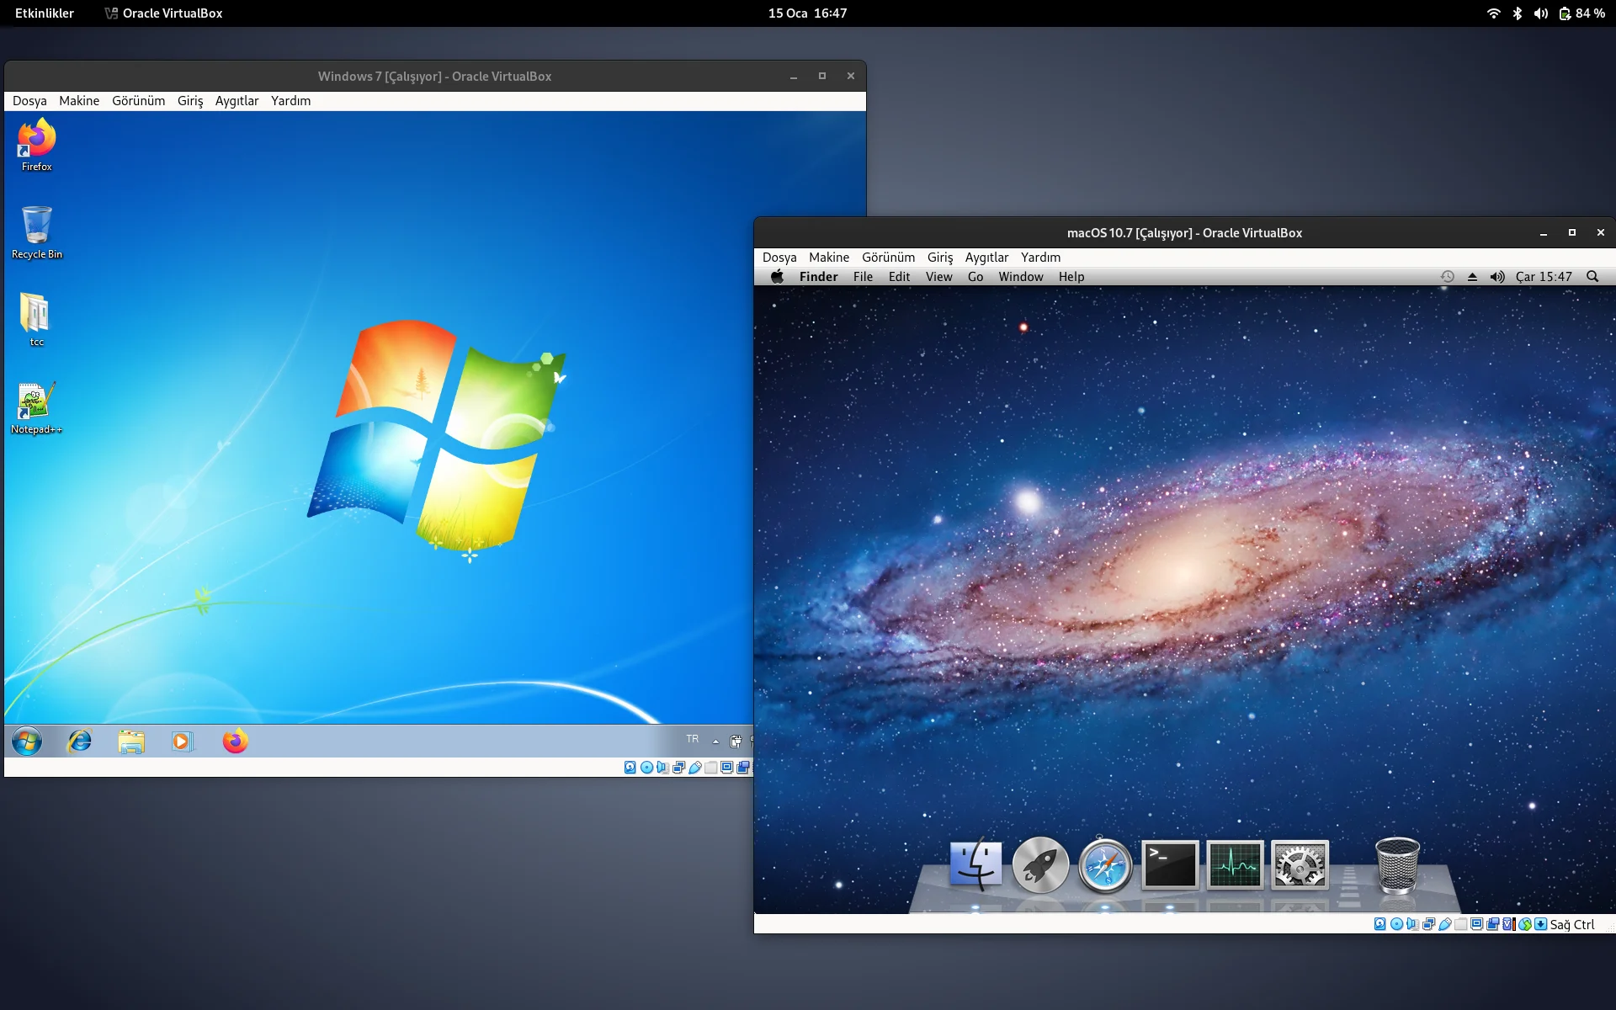The width and height of the screenshot is (1616, 1010).
Task: Open Giriş menu in the Windows 7 VM window
Action: (190, 101)
